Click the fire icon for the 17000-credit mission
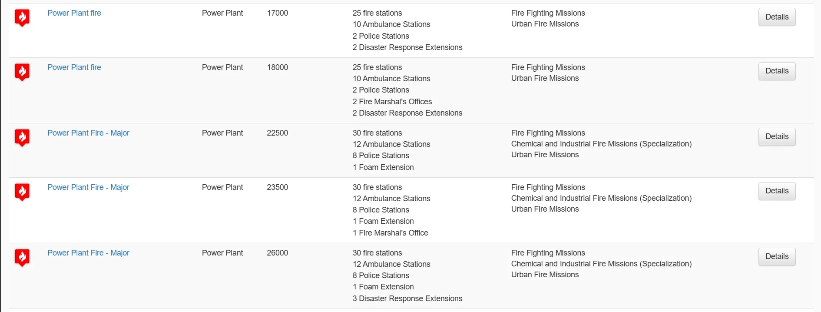821x312 pixels. 22,18
